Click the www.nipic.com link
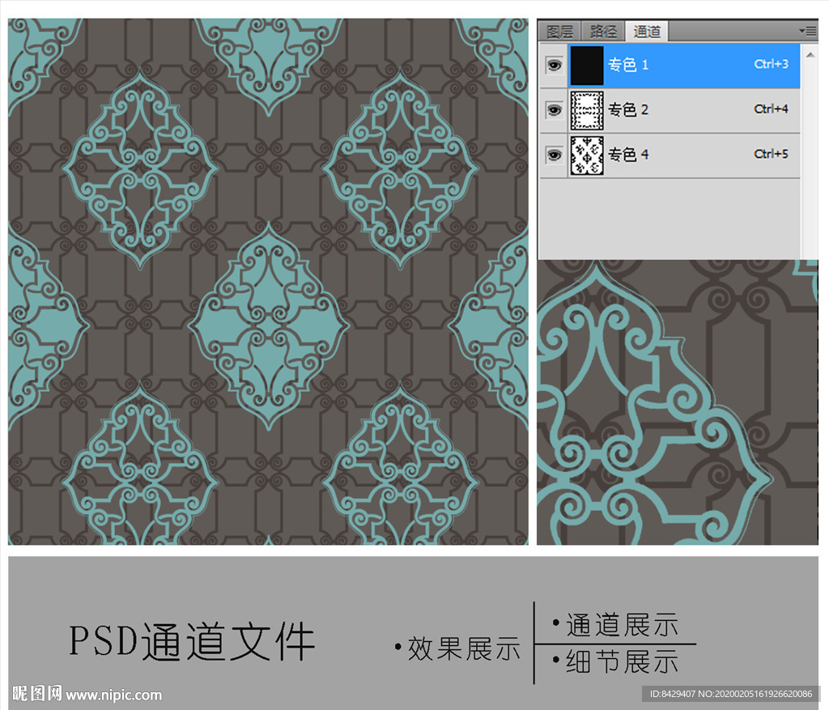The height and width of the screenshot is (710, 829). (113, 695)
